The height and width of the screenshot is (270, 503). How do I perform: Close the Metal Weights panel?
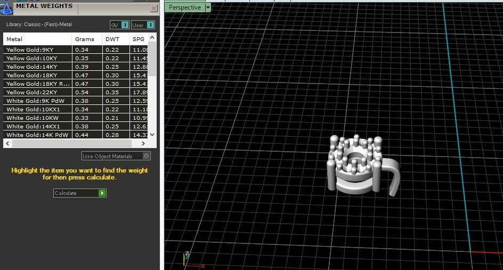[x=154, y=9]
